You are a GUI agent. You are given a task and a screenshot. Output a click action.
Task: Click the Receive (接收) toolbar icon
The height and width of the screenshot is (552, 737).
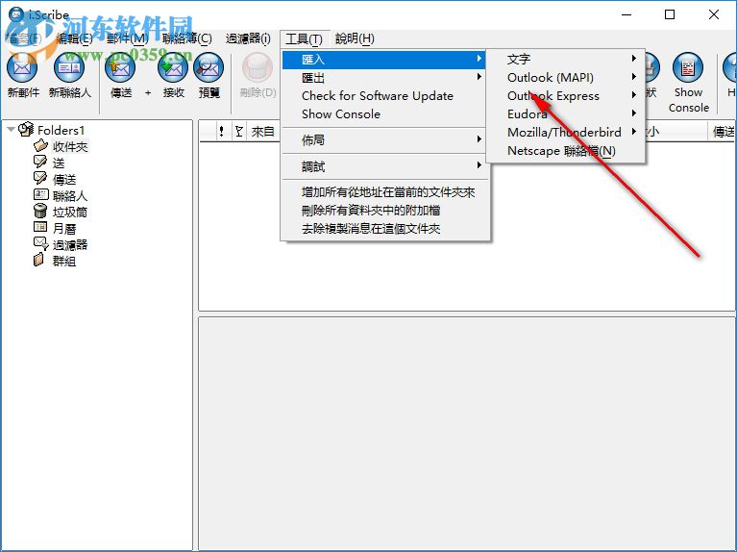[173, 68]
